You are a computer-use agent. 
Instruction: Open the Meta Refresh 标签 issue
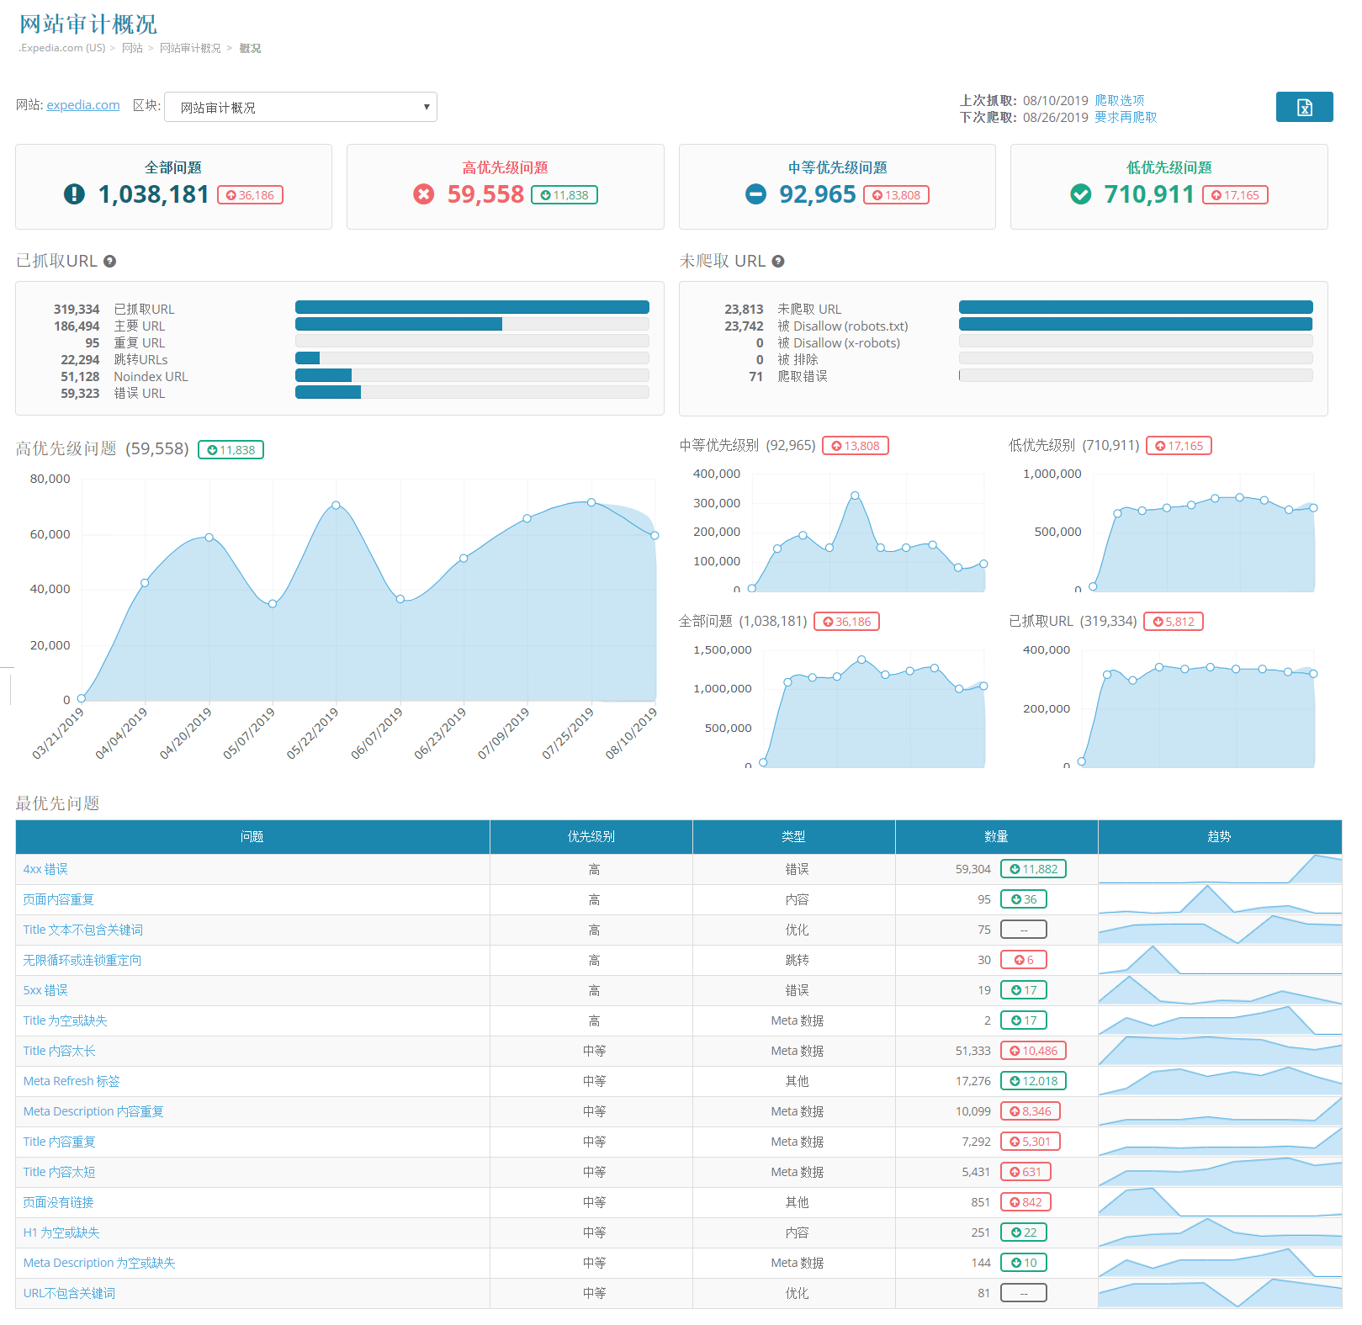click(72, 1081)
